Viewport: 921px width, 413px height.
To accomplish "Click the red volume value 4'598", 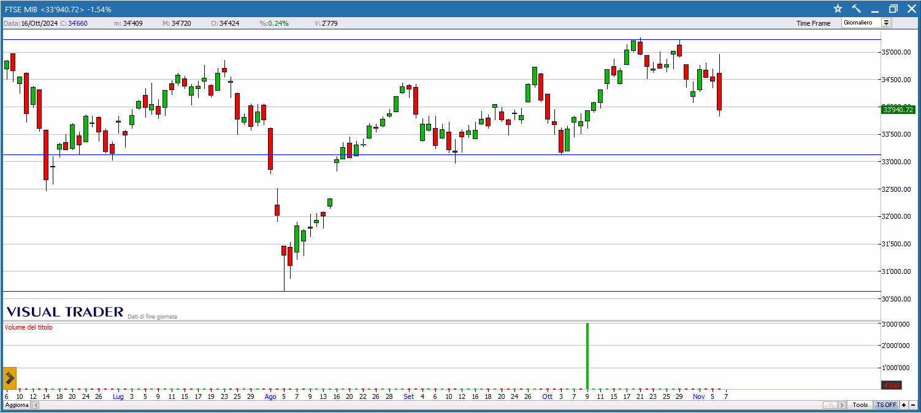I will pos(890,385).
